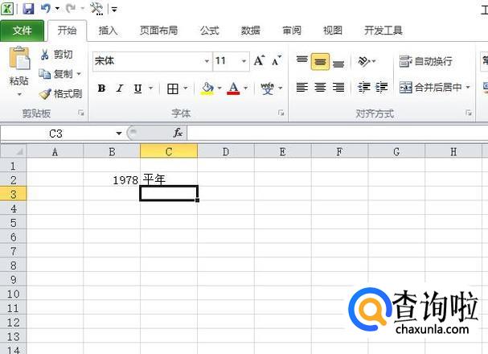Image resolution: width=488 pixels, height=354 pixels.
Task: Open the Name Box dropdown arrow
Action: [x=118, y=134]
